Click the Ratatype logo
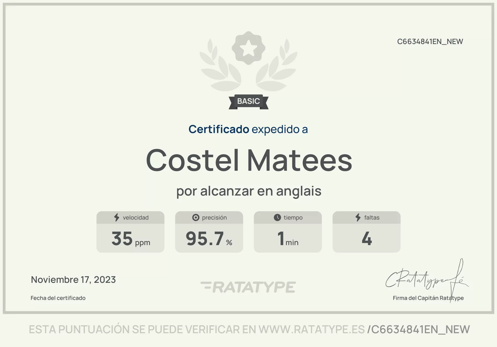 (x=248, y=287)
